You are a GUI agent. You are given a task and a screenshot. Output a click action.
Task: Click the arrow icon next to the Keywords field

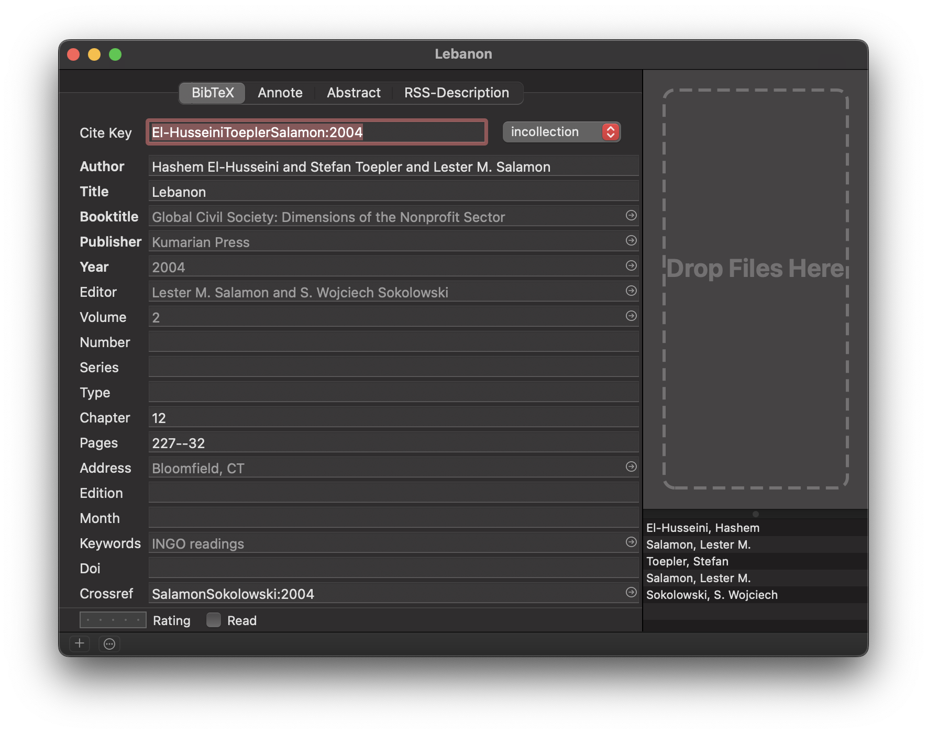[631, 543]
